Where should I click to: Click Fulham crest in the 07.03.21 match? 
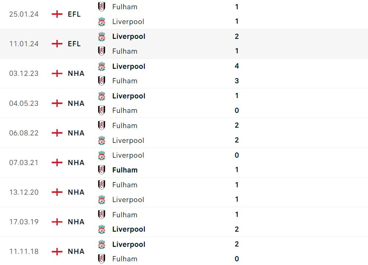(102, 170)
